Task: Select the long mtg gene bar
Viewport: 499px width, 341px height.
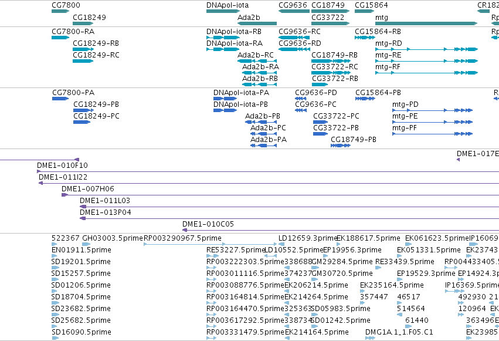Action: [426, 23]
